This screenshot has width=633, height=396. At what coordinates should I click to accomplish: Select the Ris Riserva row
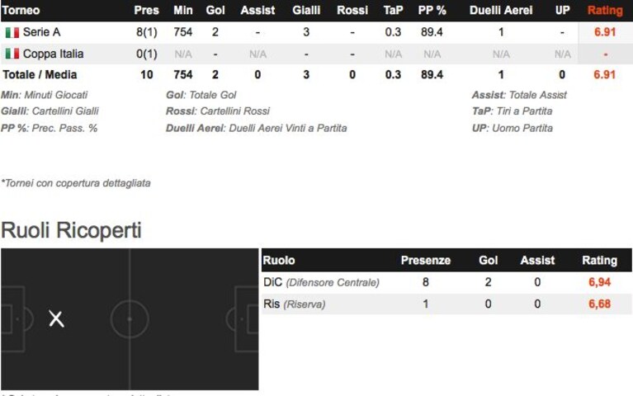coord(446,304)
